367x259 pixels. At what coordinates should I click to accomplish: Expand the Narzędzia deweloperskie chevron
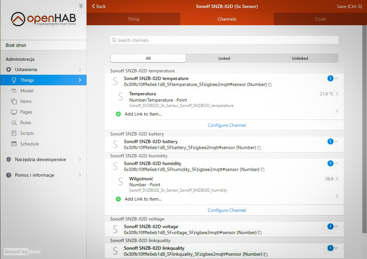point(80,159)
